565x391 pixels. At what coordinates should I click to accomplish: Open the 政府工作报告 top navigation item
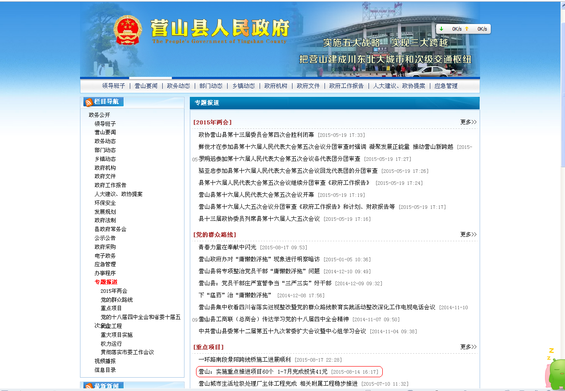click(346, 86)
